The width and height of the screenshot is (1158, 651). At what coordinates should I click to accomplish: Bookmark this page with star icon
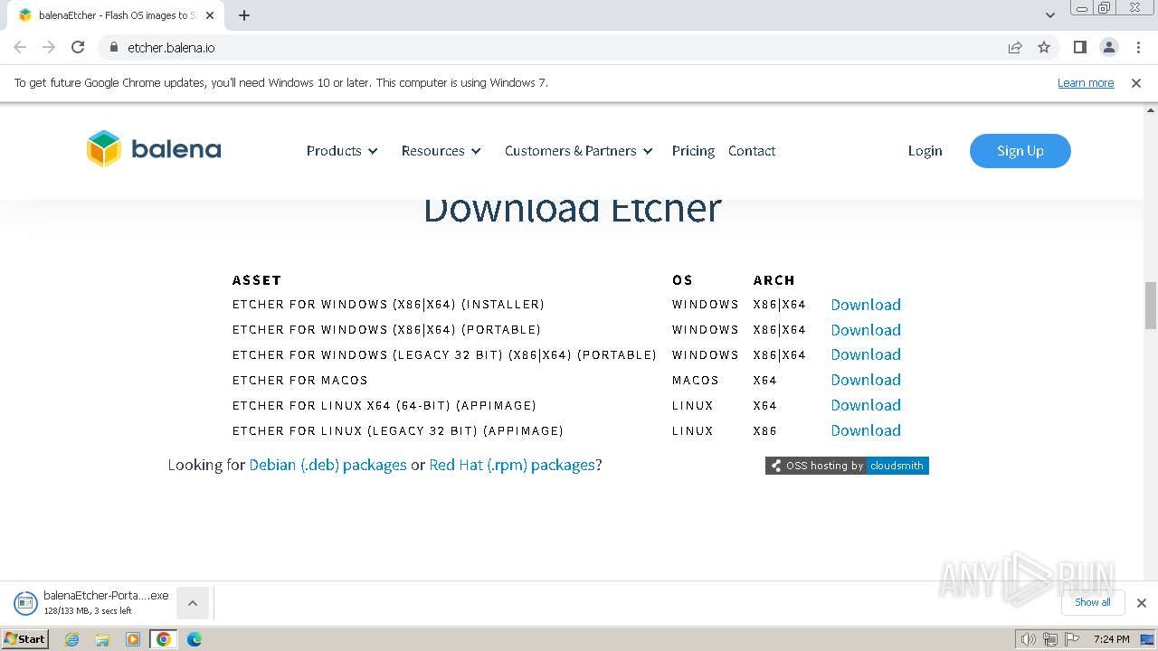1044,47
